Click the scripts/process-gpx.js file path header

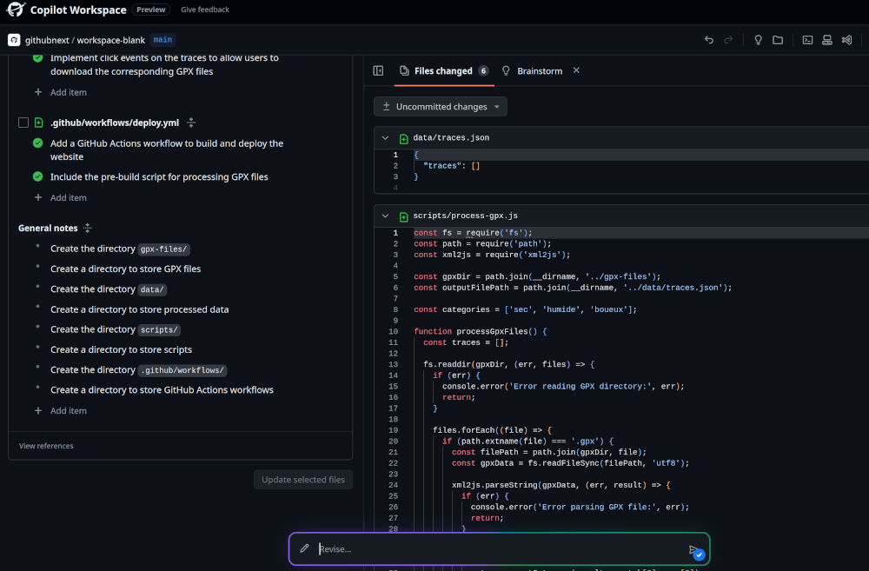[466, 216]
